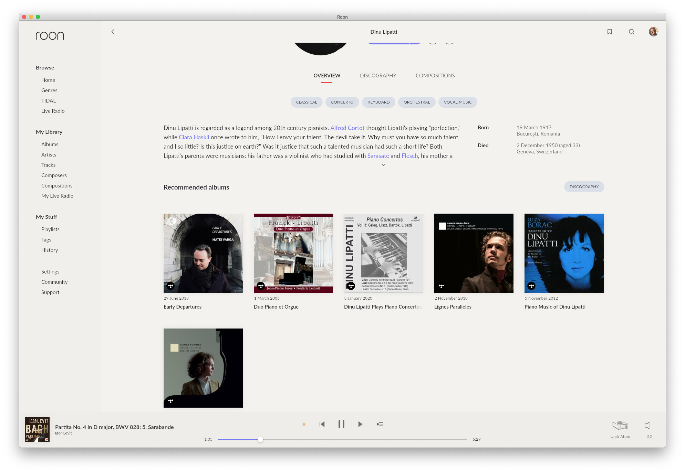Viewport: 685px width, 473px height.
Task: Switch to the Compositions tab
Action: coord(435,76)
